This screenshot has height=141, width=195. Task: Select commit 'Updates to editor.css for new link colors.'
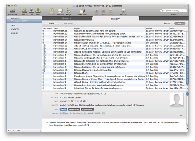[114, 31]
